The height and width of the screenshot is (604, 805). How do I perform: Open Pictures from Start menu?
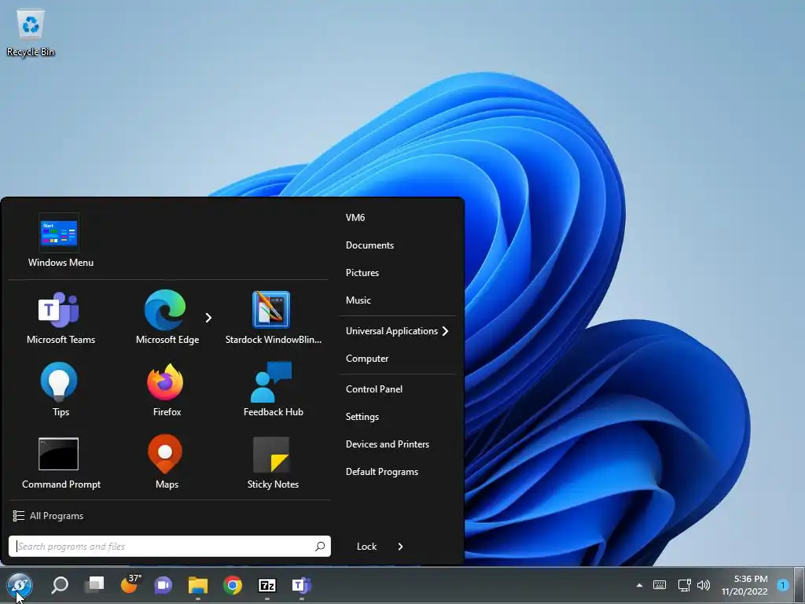[362, 273]
